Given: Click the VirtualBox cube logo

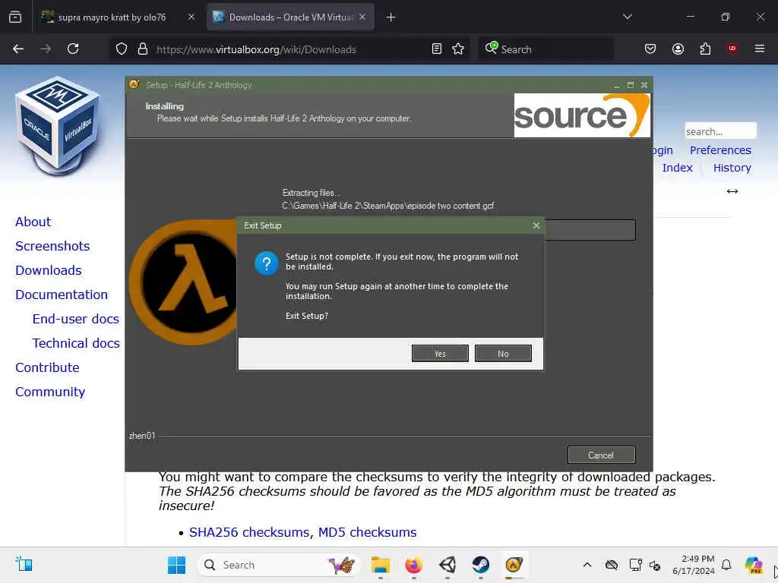Looking at the screenshot, I should (59, 127).
